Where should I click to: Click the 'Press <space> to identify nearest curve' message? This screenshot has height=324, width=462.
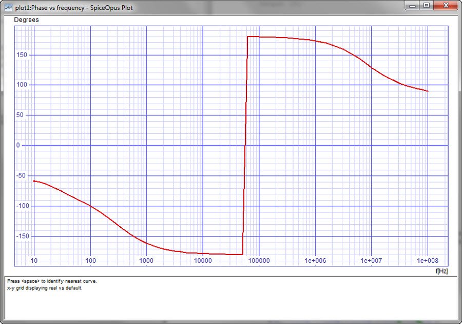pyautogui.click(x=52, y=281)
